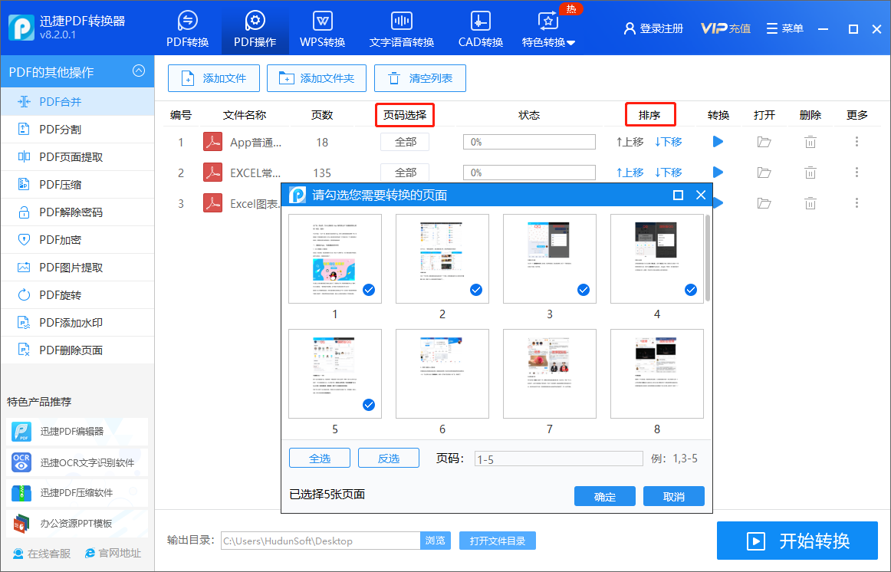Click 打开文件目录 button

pyautogui.click(x=497, y=541)
